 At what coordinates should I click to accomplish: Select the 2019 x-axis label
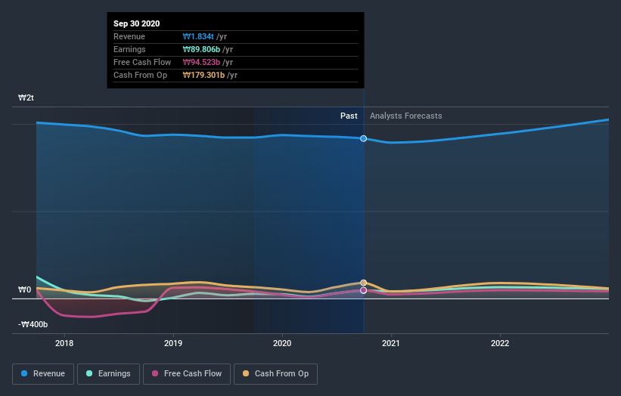(173, 343)
